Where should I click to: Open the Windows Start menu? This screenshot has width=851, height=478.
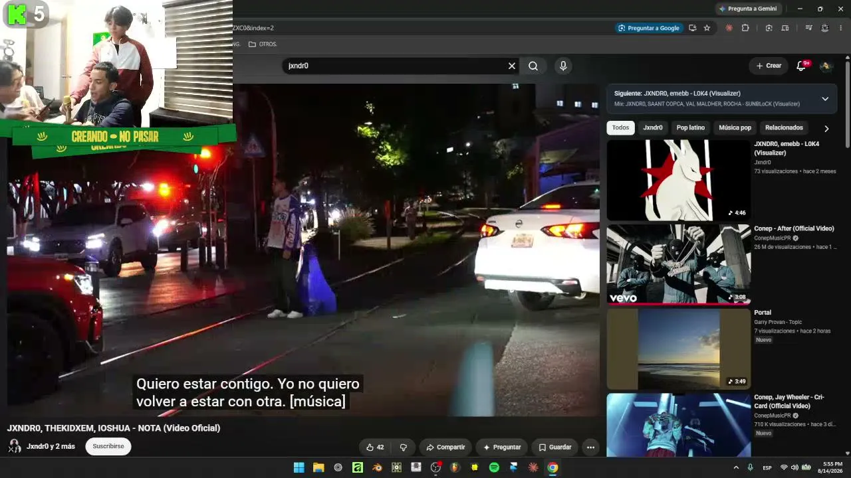(x=299, y=467)
